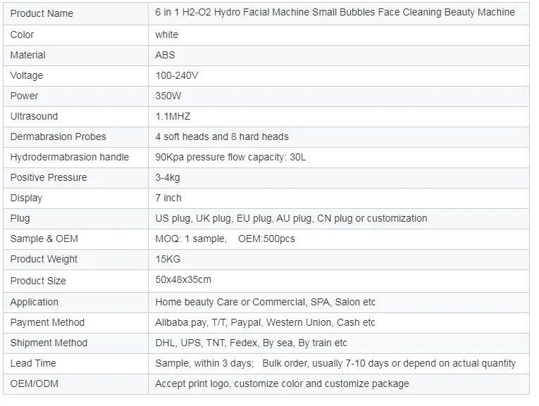Click the Material value ABS
539x406 pixels.
(x=165, y=55)
